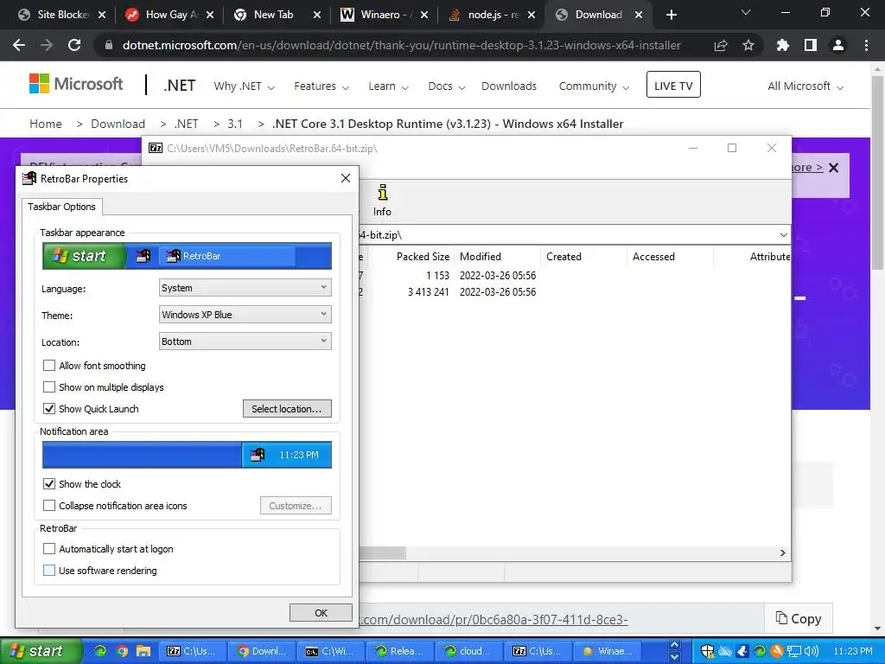885x664 pixels.
Task: Click the File Explorer quick launch icon
Action: point(143,651)
